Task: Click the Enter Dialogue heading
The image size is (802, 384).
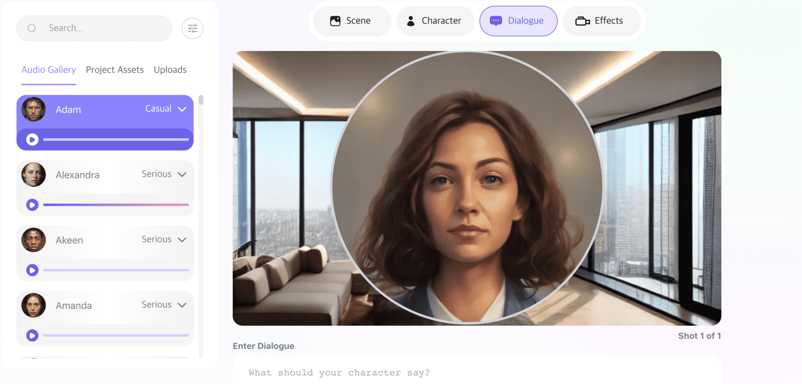Action: click(264, 346)
